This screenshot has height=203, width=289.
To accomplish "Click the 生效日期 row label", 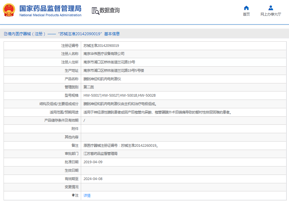I will 71,170.
